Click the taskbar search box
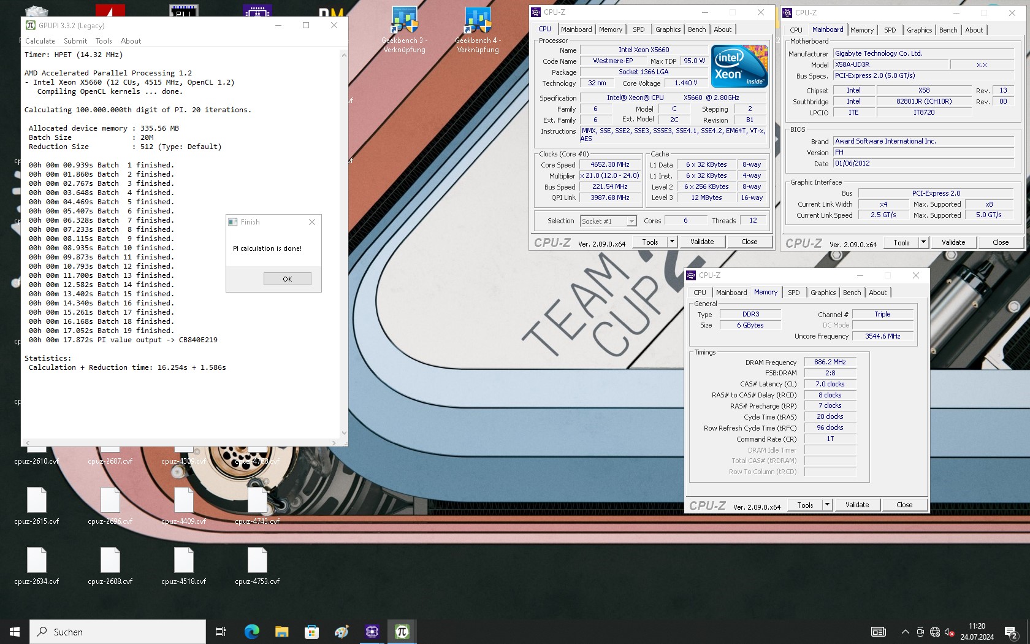The height and width of the screenshot is (644, 1030). coord(118,632)
